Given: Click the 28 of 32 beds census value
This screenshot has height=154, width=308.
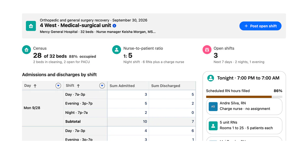Looking at the screenshot, I should 50,56.
